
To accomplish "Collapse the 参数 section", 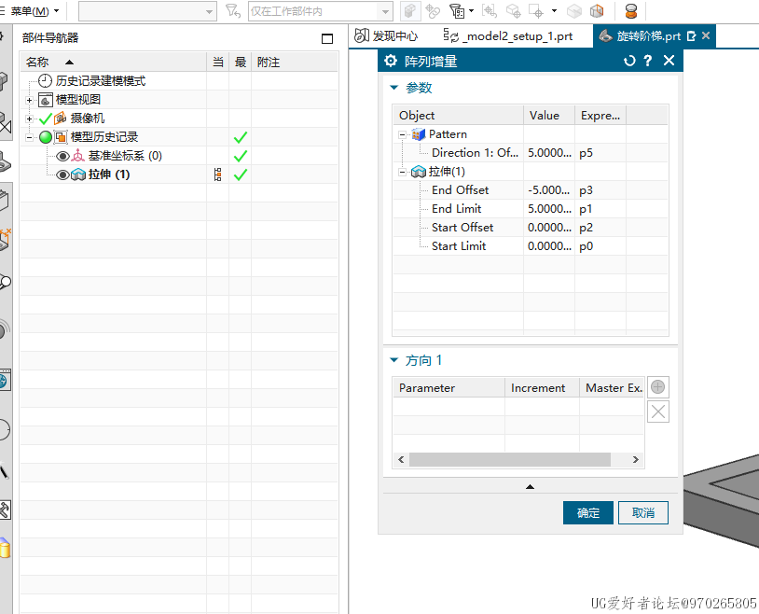I will 393,88.
